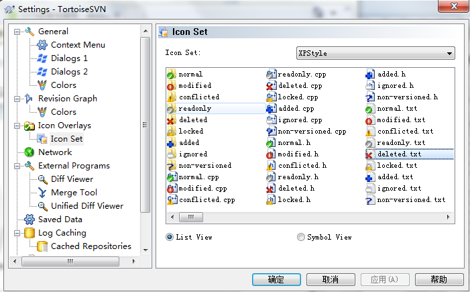Click the Colors icon under General
Viewport: 470px width, 292px height.
[42, 85]
